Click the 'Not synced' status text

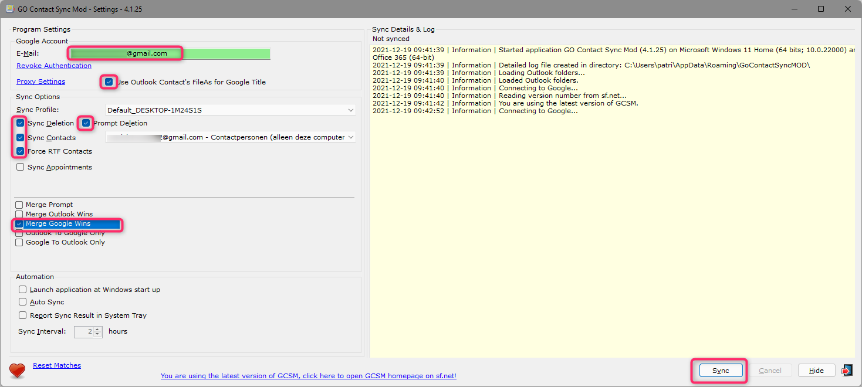coord(391,39)
